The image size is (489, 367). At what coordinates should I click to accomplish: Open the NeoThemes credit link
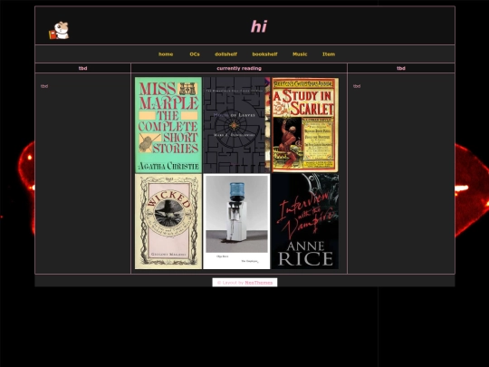pos(258,283)
